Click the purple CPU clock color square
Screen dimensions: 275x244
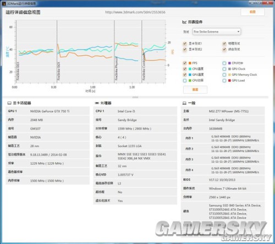click(229, 63)
